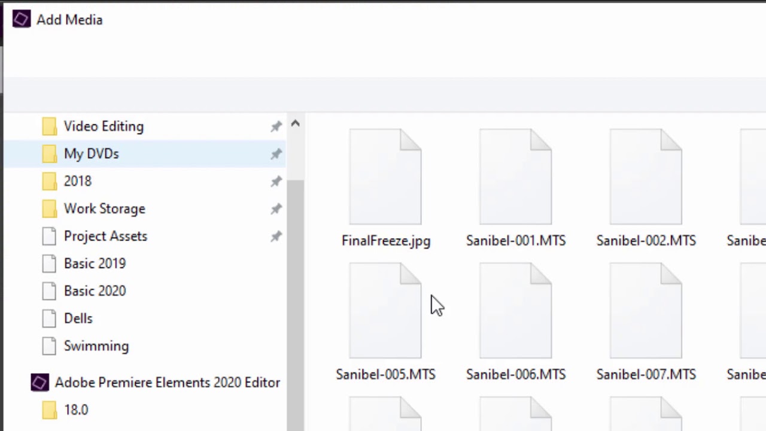Click the pin icon beside Project Assets
The width and height of the screenshot is (766, 431).
click(276, 236)
